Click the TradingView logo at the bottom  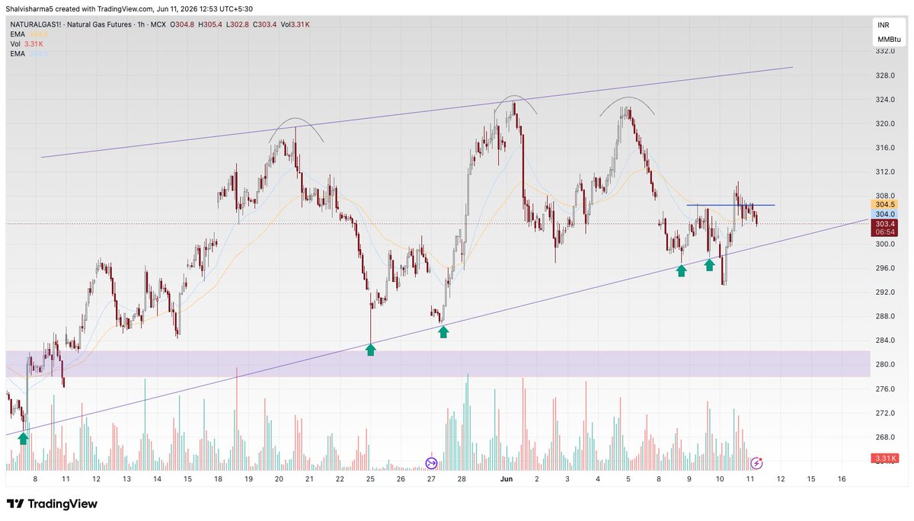[x=52, y=504]
